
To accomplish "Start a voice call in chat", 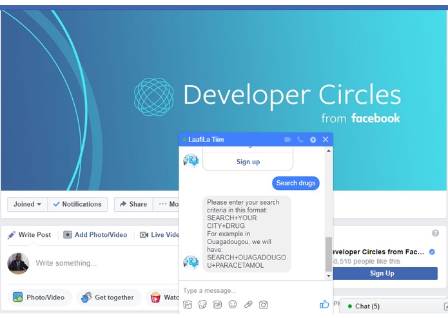I will pos(300,140).
